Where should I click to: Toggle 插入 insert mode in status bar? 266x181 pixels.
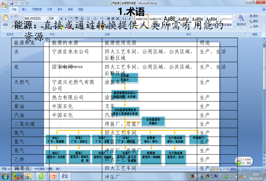58,169
